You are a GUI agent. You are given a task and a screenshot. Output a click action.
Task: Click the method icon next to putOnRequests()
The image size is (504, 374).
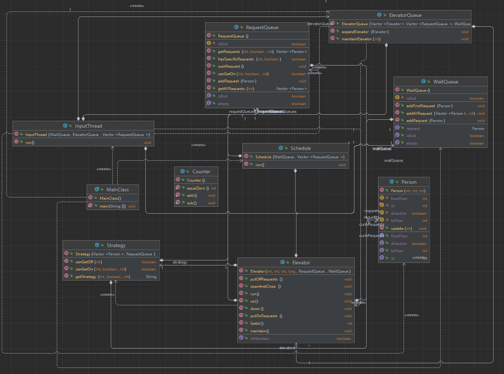241,316
